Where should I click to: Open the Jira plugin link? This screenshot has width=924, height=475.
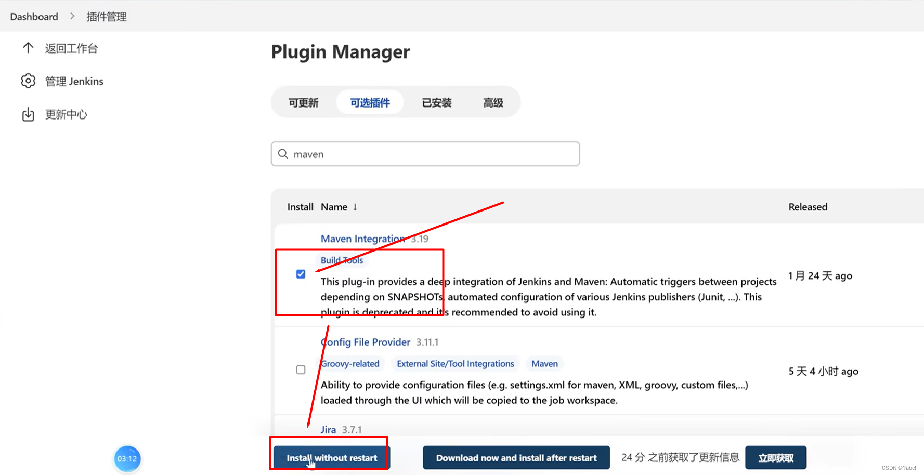pos(328,430)
